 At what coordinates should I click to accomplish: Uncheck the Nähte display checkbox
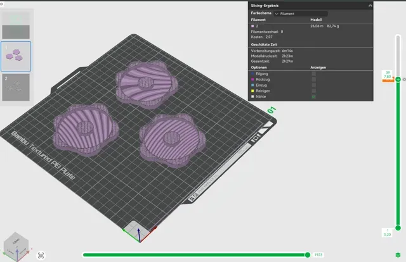[314, 97]
